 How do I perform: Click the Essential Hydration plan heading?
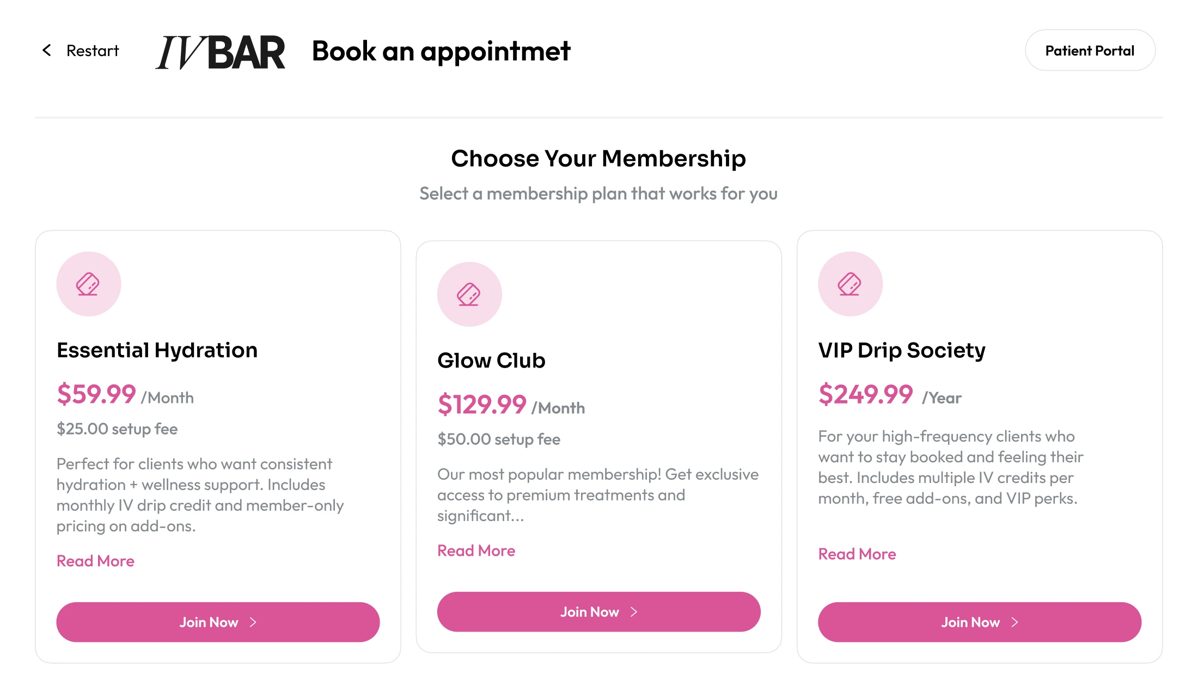(x=157, y=350)
